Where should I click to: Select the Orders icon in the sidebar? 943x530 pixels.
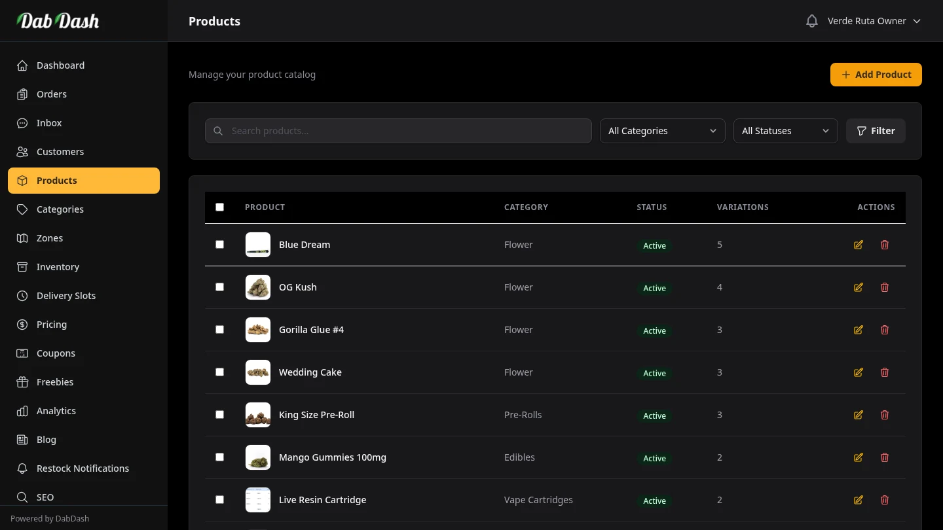22,94
